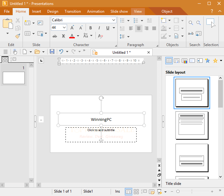Click the Save floppy disk icon

point(52,51)
